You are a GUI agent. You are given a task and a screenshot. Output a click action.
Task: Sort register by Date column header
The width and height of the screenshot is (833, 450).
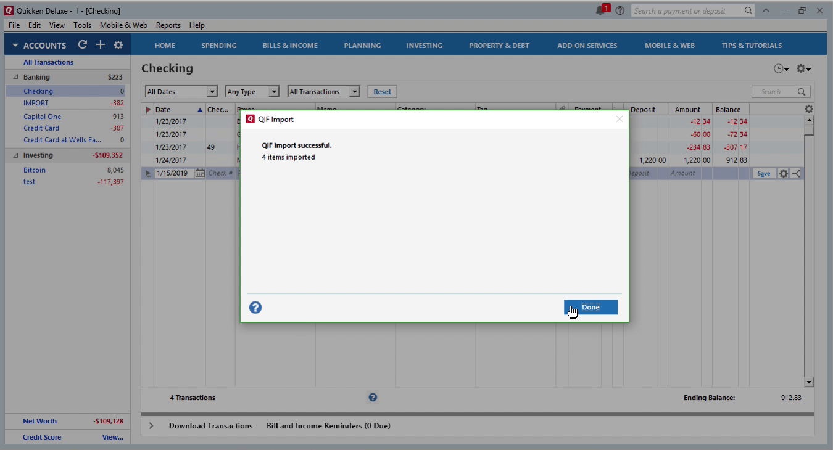tap(179, 110)
